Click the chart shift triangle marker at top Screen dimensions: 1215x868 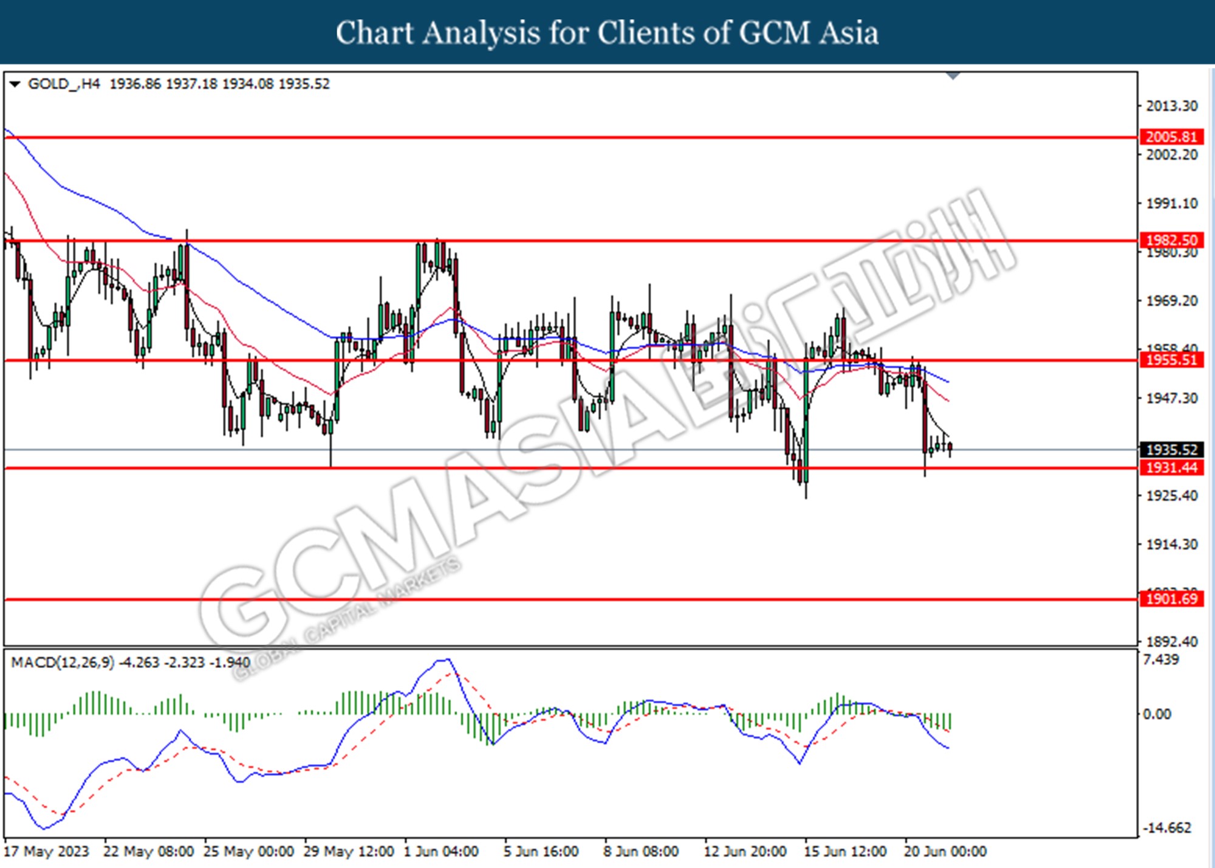pos(953,76)
